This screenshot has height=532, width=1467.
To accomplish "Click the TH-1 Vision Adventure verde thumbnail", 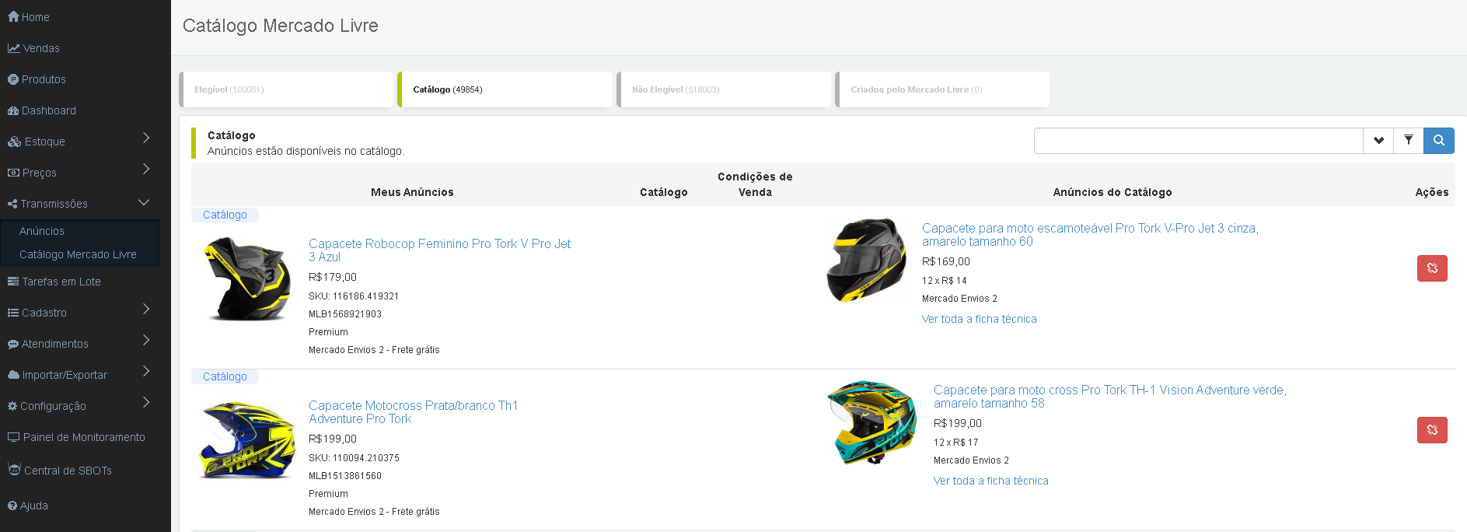I will pyautogui.click(x=871, y=422).
